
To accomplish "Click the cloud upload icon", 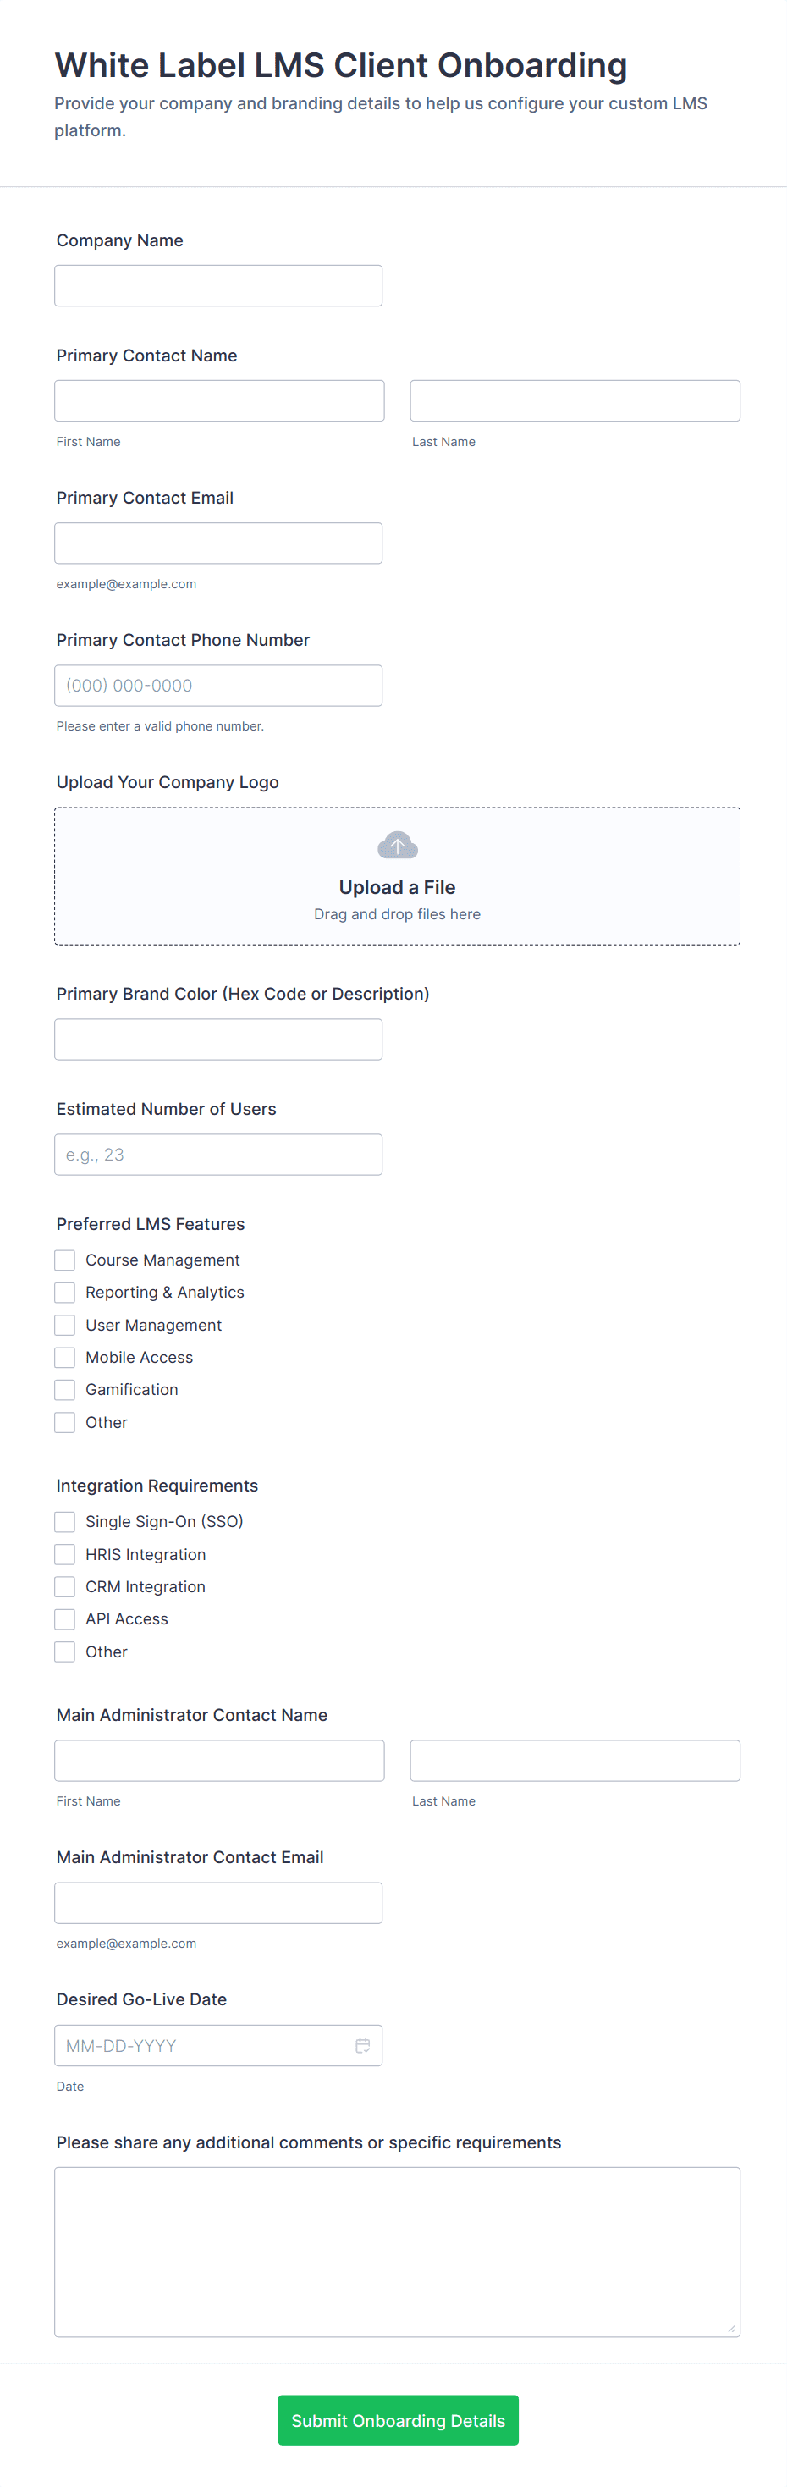I will tap(397, 846).
